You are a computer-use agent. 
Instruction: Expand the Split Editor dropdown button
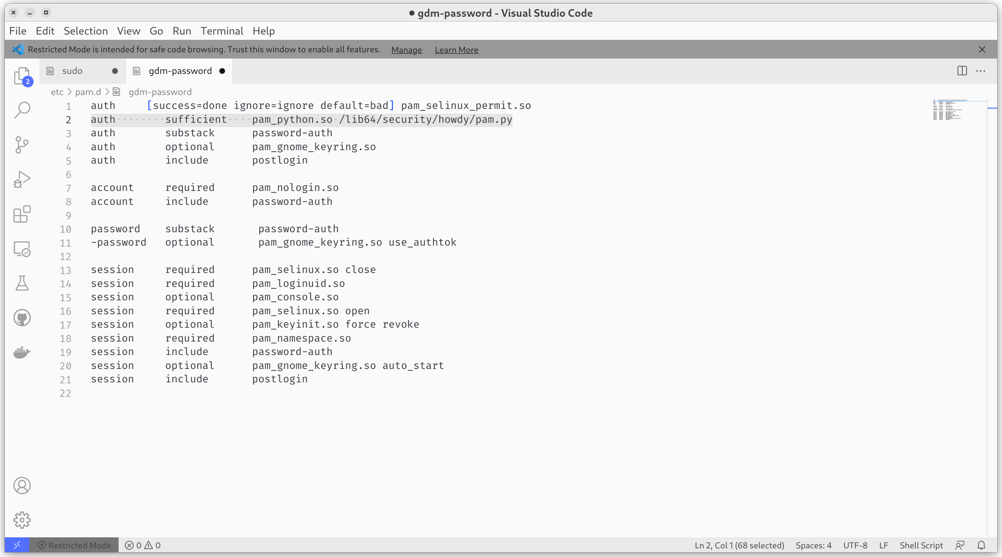point(962,71)
